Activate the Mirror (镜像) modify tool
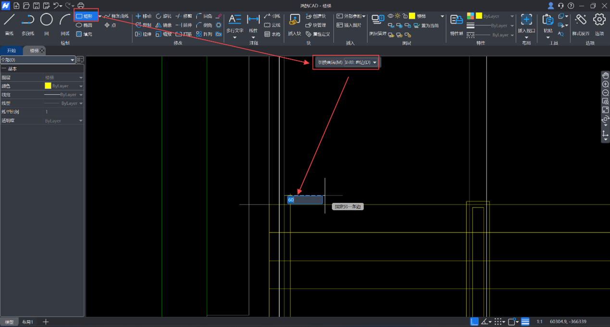610x327 pixels. [x=163, y=25]
